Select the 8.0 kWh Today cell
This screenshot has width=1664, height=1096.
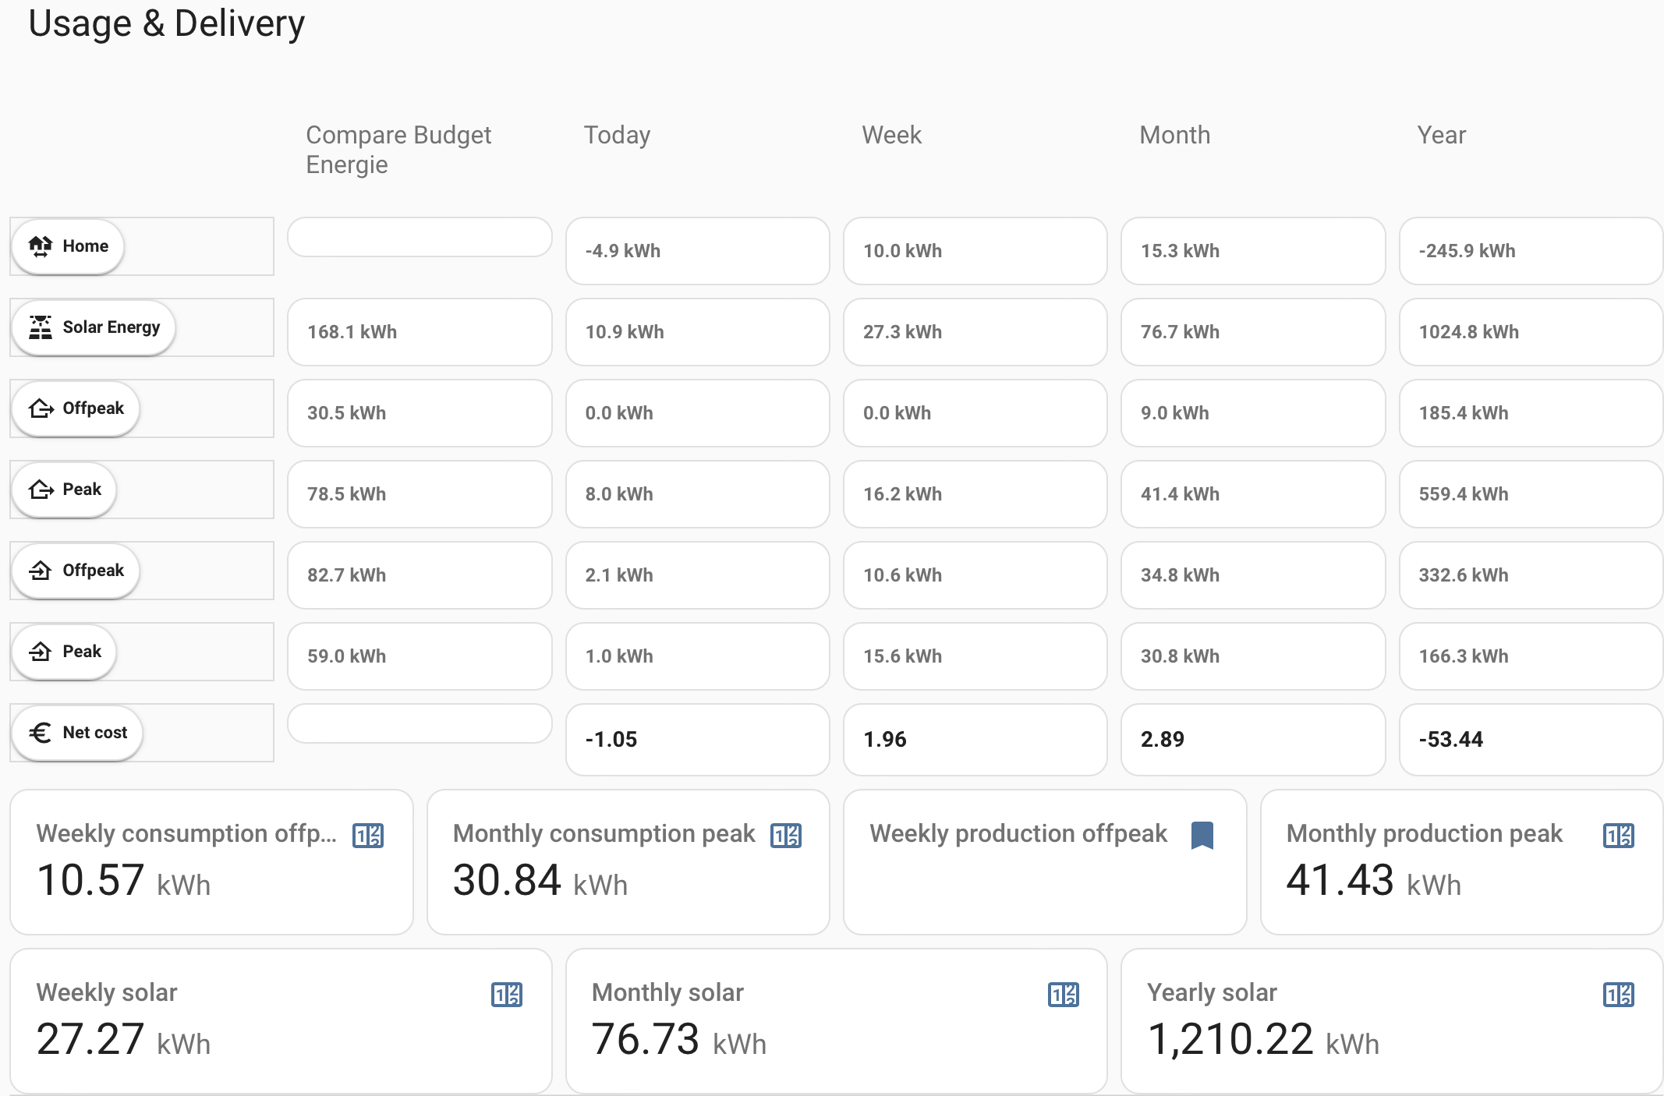[x=697, y=494]
